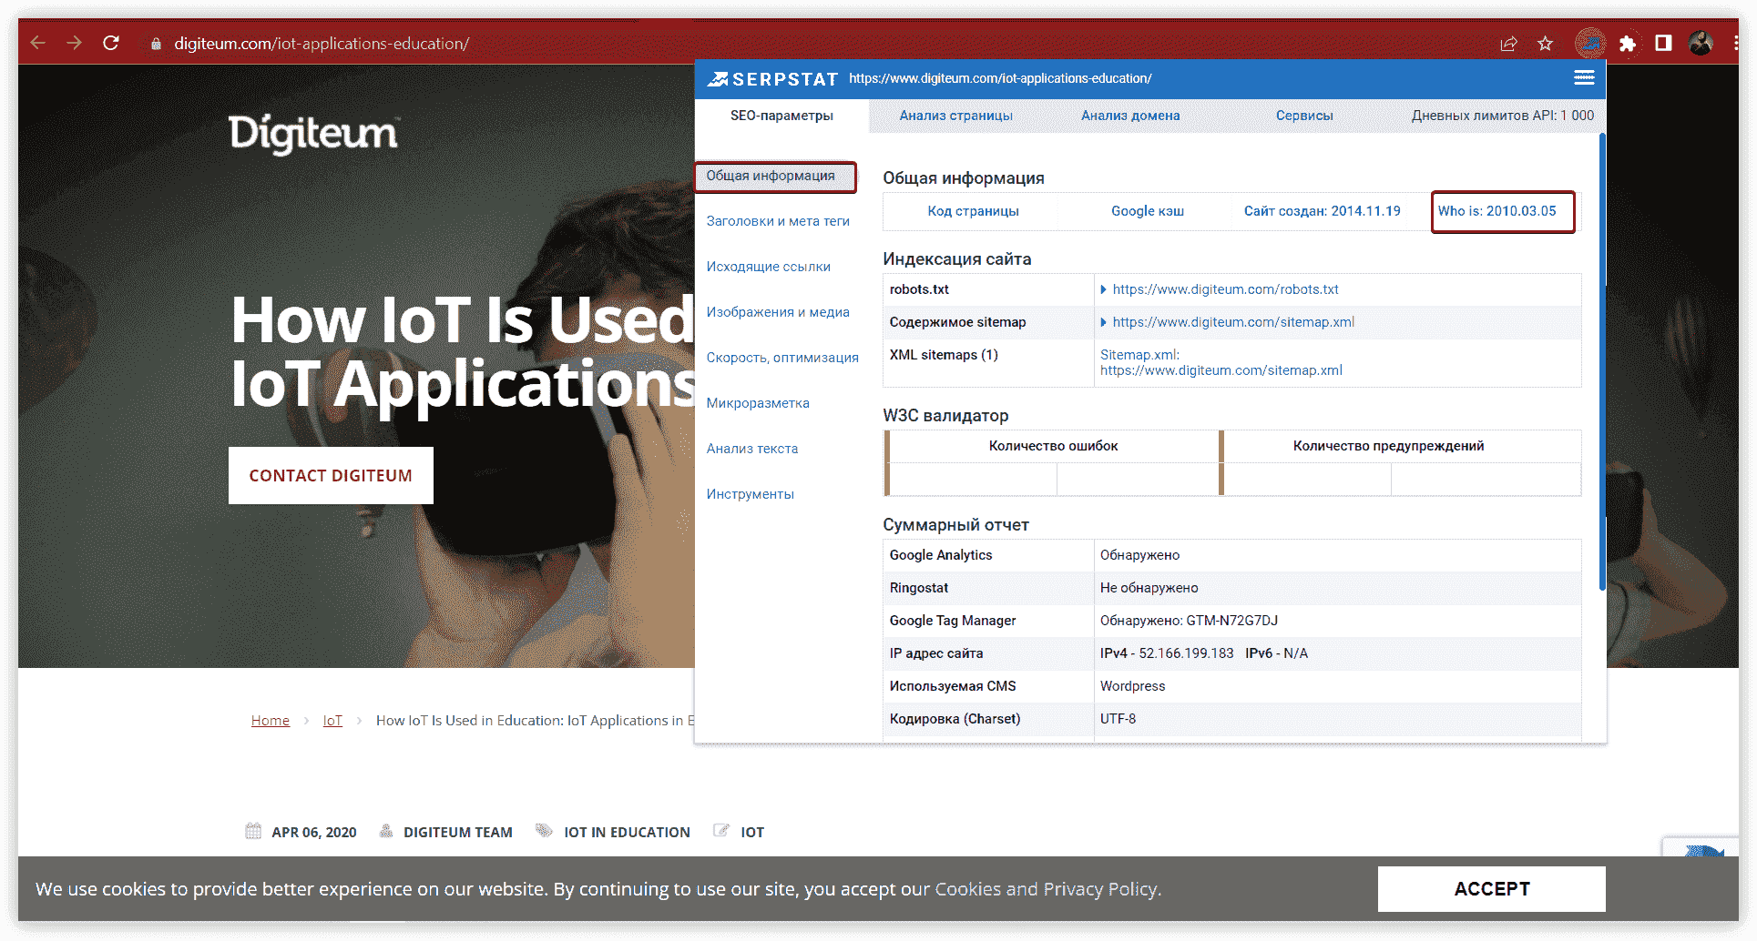Click the author icon beside DIGITEUM TEAM
The width and height of the screenshot is (1757, 941).
(x=386, y=831)
